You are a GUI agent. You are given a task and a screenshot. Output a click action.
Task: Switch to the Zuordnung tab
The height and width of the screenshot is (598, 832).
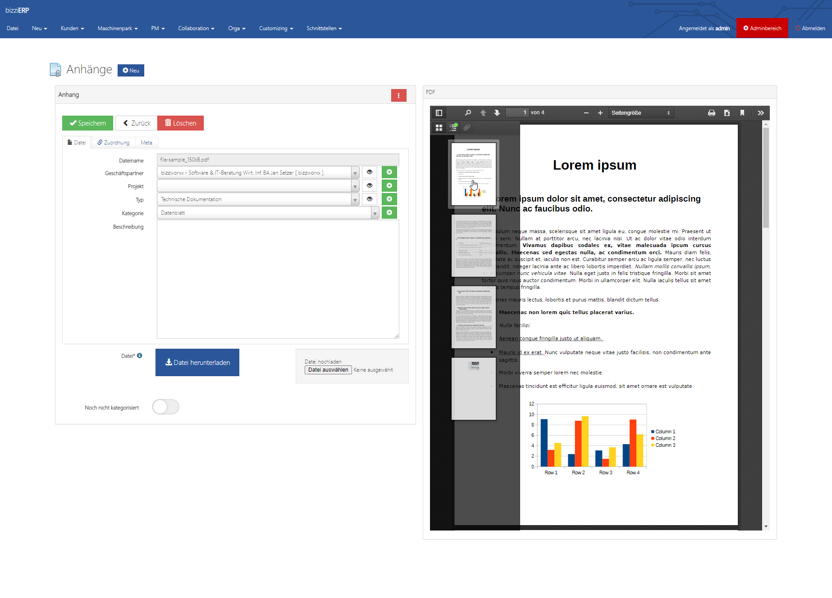(x=113, y=142)
